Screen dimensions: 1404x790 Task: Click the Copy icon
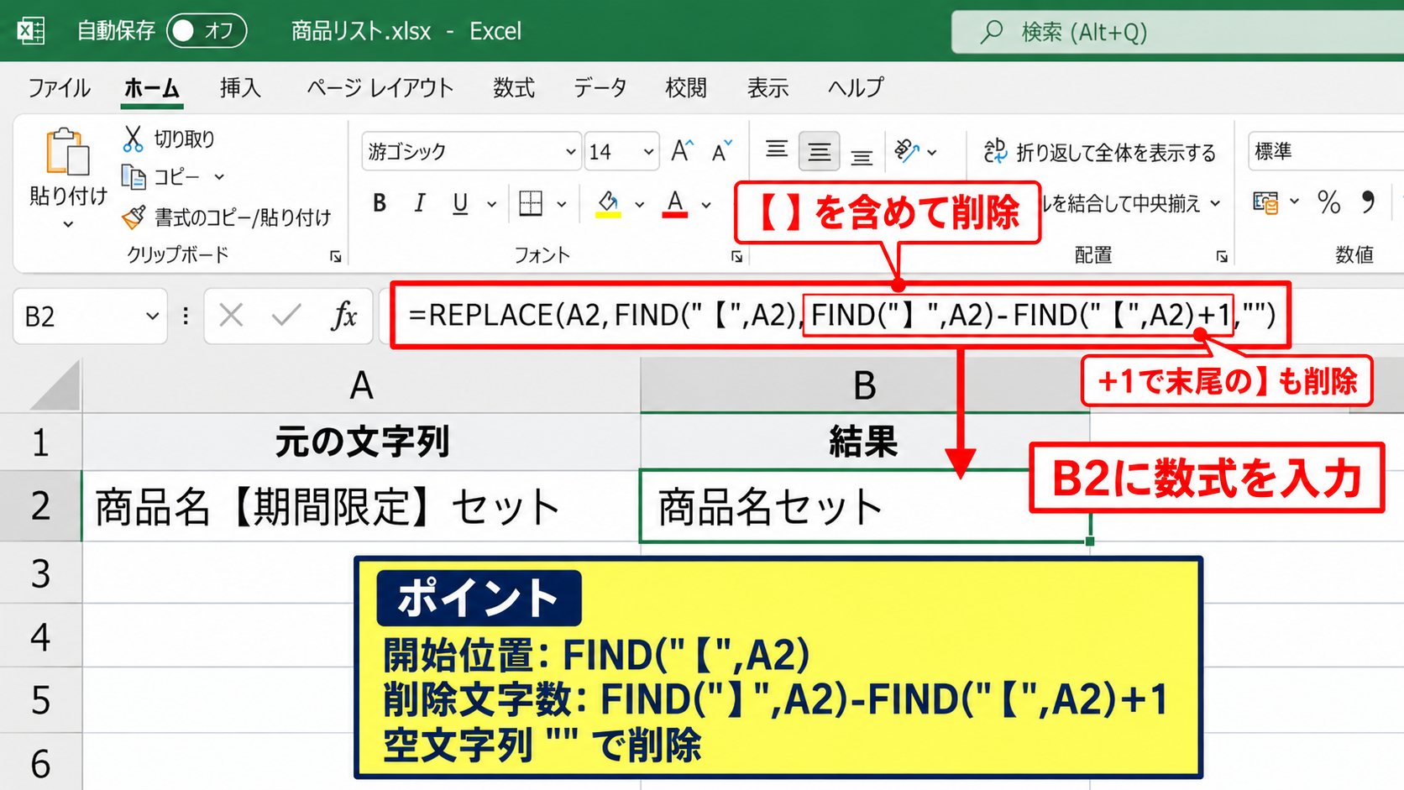[x=134, y=176]
